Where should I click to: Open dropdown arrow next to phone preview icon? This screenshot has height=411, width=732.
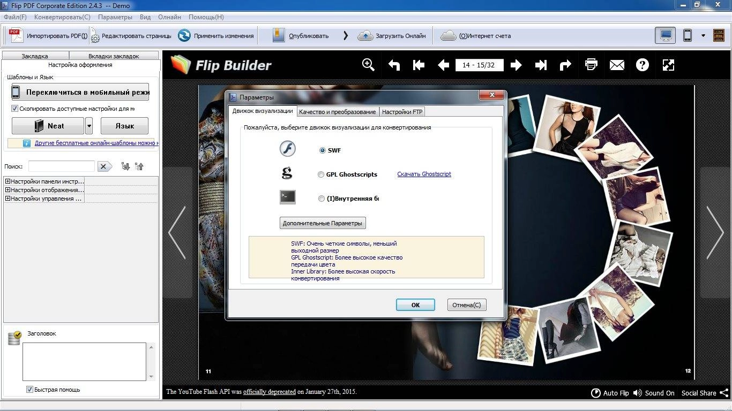[703, 36]
